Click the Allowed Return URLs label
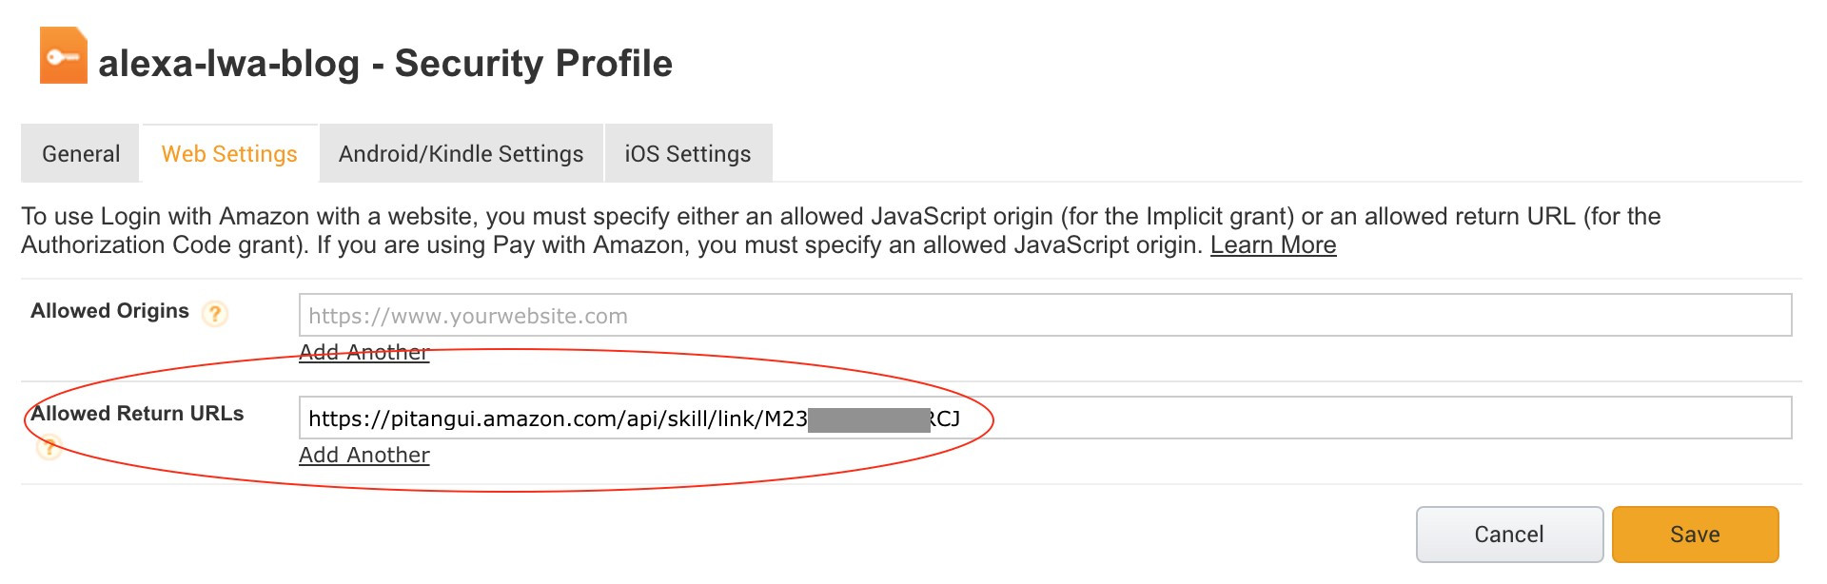The image size is (1827, 584). tap(137, 413)
